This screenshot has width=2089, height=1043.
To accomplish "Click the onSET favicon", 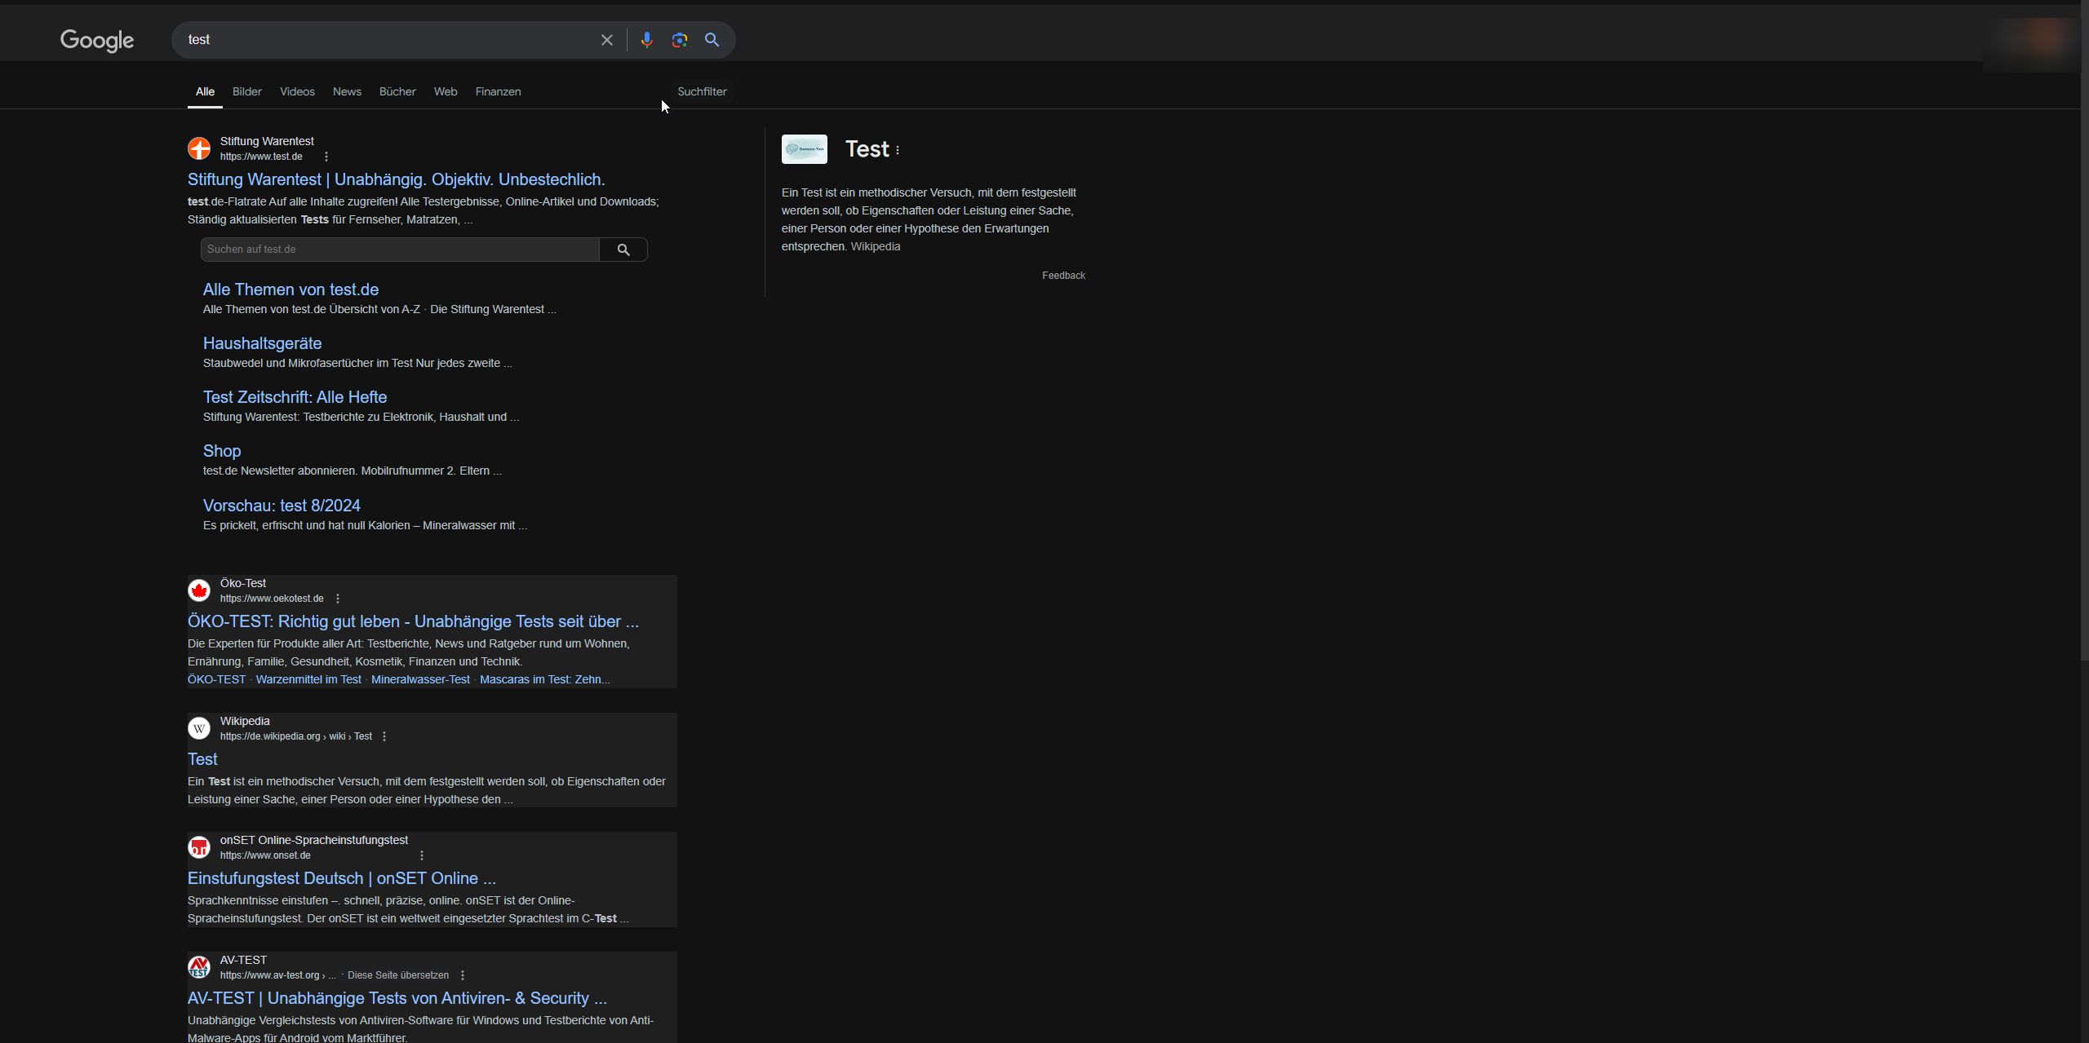I will click(x=199, y=847).
